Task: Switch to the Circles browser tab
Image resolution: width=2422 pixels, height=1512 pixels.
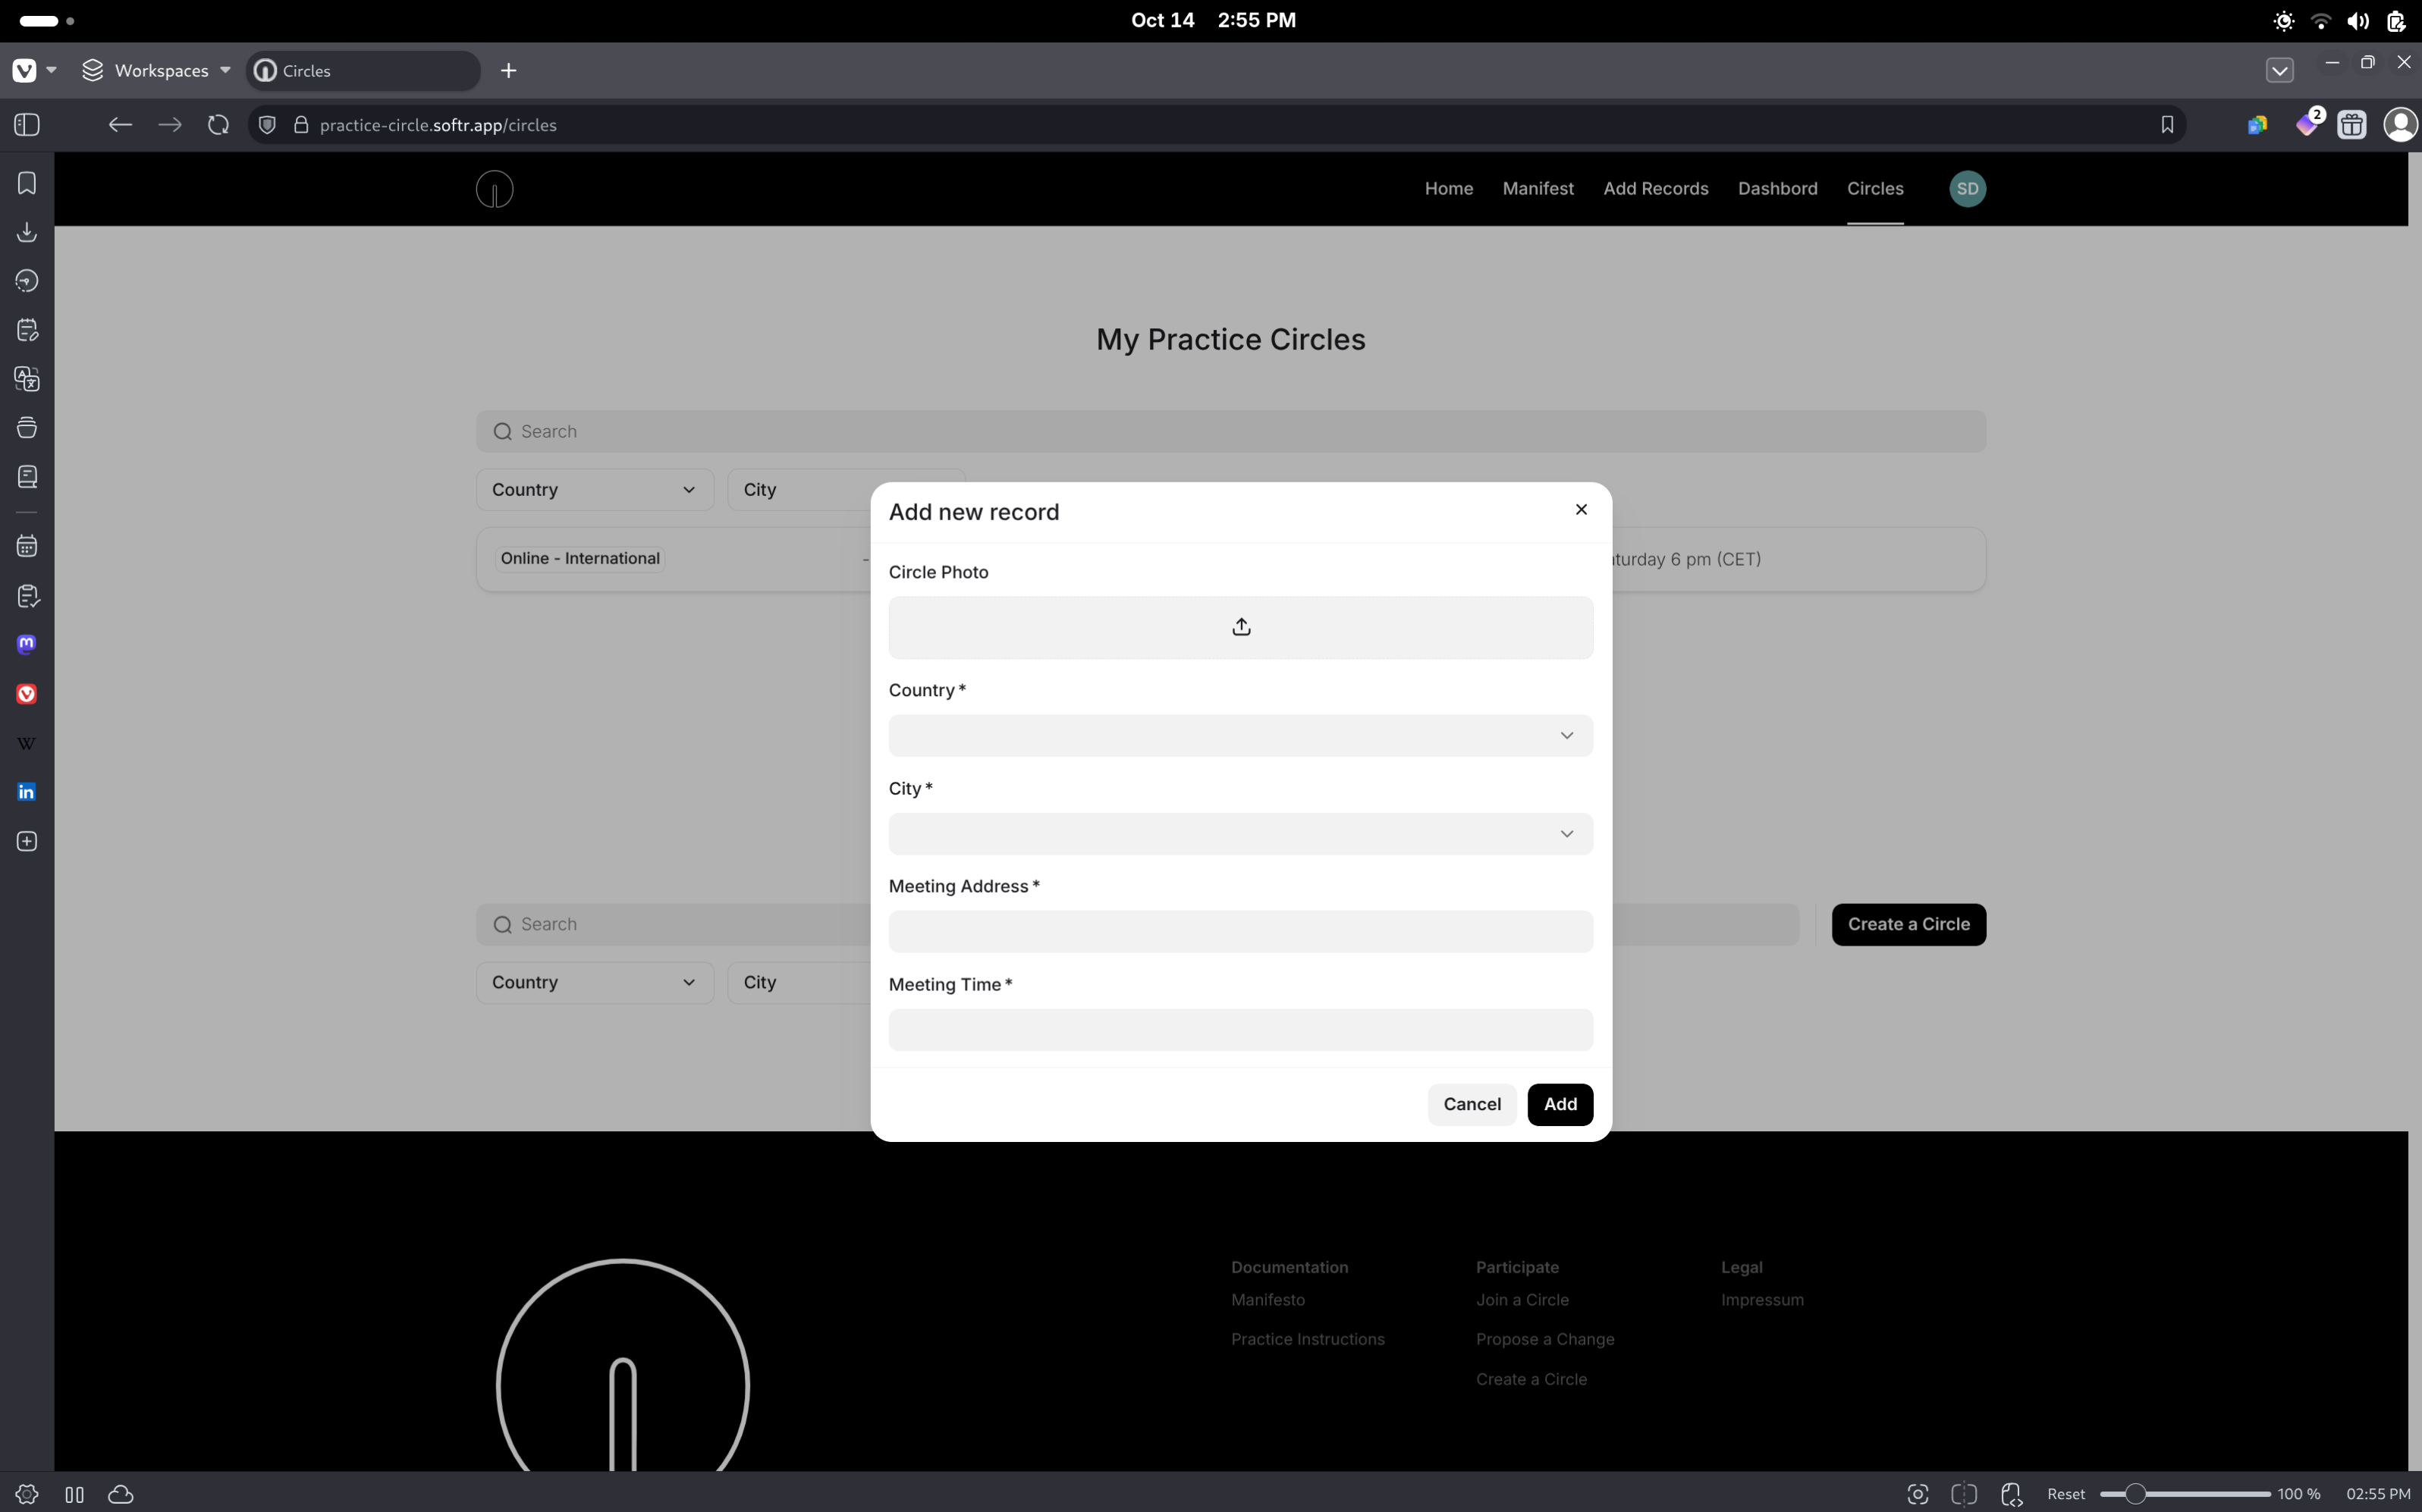Action: 362,71
